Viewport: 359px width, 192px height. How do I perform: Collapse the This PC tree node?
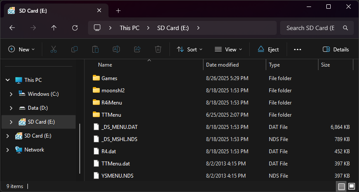click(x=7, y=80)
